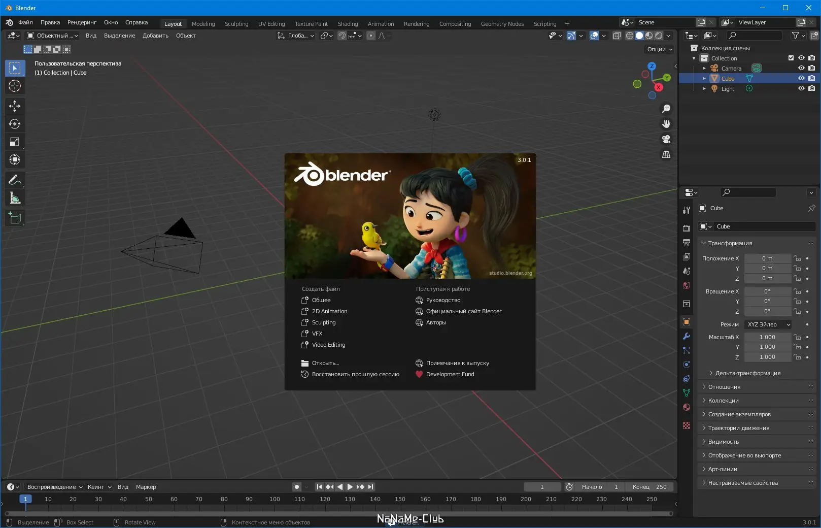Image resolution: width=821 pixels, height=528 pixels.
Task: Click the 3D Cursor tool
Action: pos(15,86)
